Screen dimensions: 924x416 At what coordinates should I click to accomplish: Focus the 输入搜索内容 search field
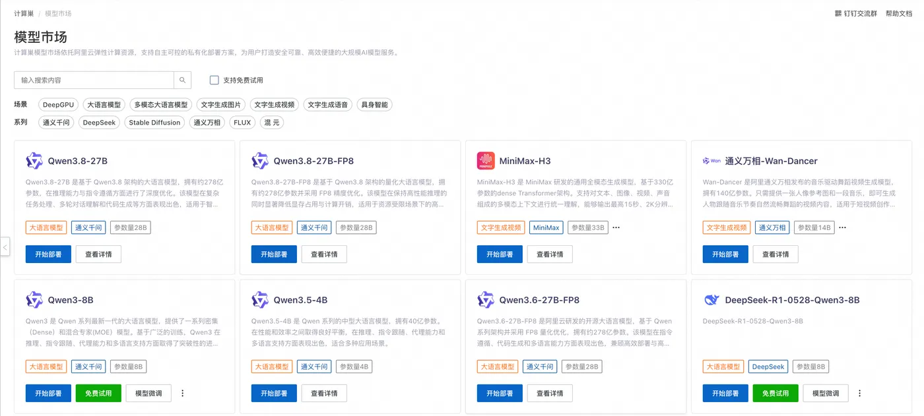pos(94,80)
